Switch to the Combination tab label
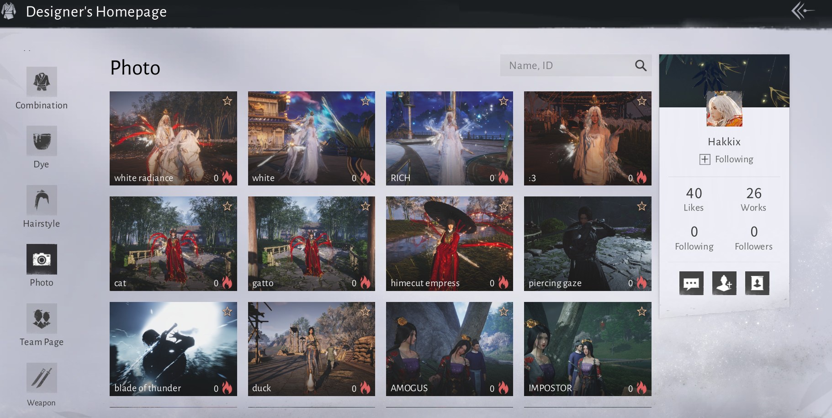 tap(42, 105)
